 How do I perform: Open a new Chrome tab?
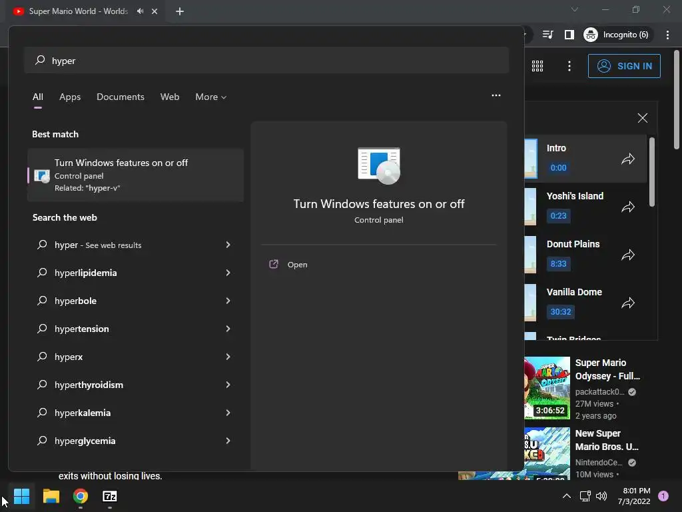tap(180, 11)
